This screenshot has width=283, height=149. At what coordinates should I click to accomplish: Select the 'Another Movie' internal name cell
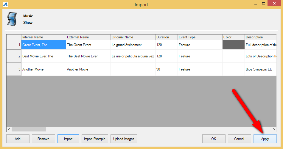[x=43, y=69]
